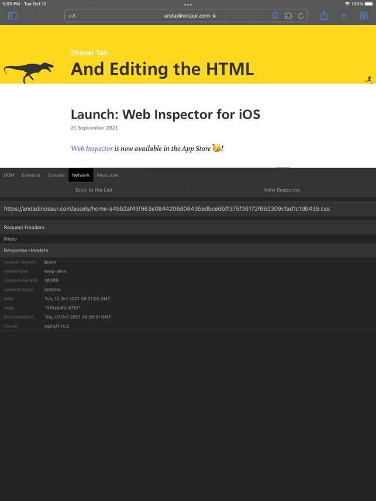Click the server header name

click(11, 326)
